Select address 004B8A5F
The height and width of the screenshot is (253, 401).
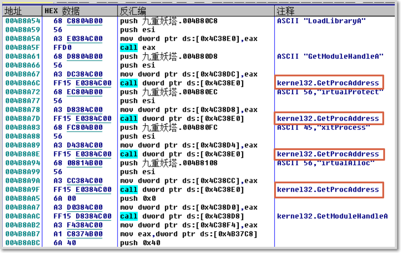click(x=23, y=47)
